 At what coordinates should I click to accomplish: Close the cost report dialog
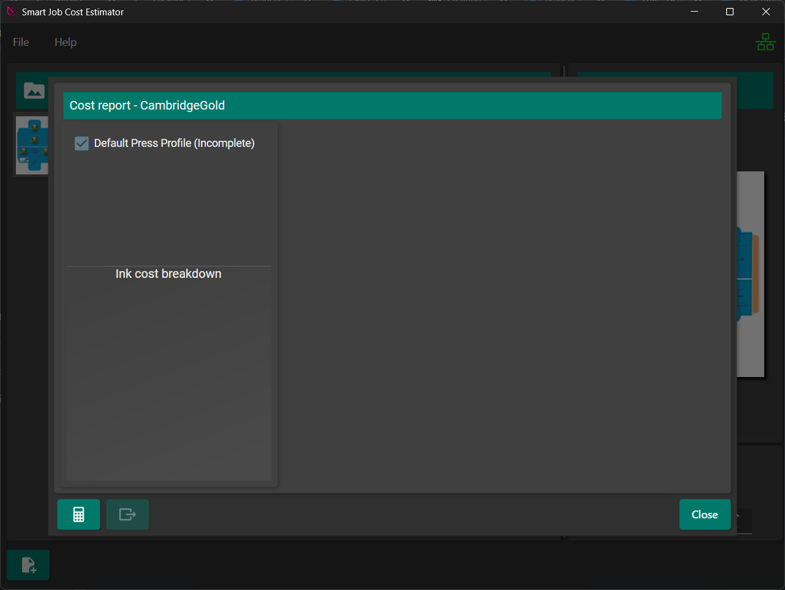tap(704, 514)
